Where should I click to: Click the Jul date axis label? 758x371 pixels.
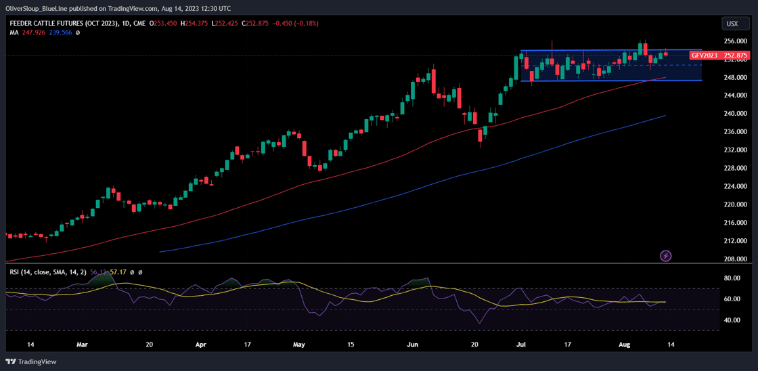click(521, 345)
